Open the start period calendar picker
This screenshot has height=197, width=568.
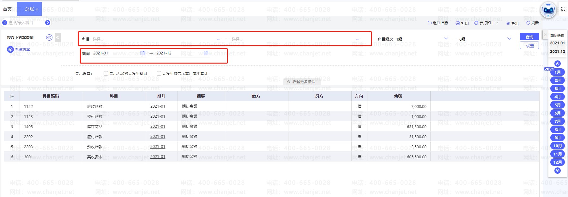(143, 53)
